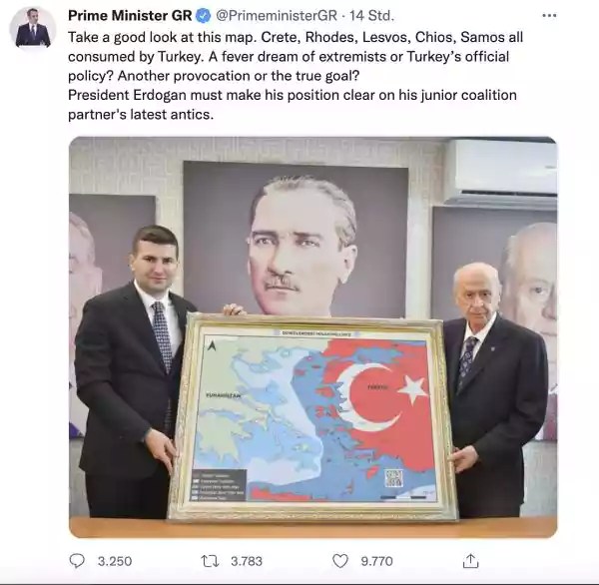Click the 9.770 likes count
The image size is (599, 585).
[x=376, y=561]
